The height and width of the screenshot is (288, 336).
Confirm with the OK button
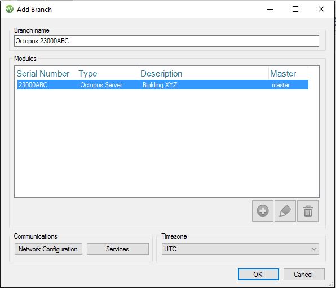pos(258,274)
